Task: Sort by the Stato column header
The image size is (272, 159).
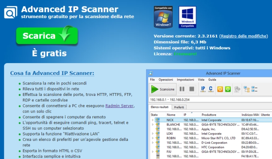Action: (x=158, y=115)
